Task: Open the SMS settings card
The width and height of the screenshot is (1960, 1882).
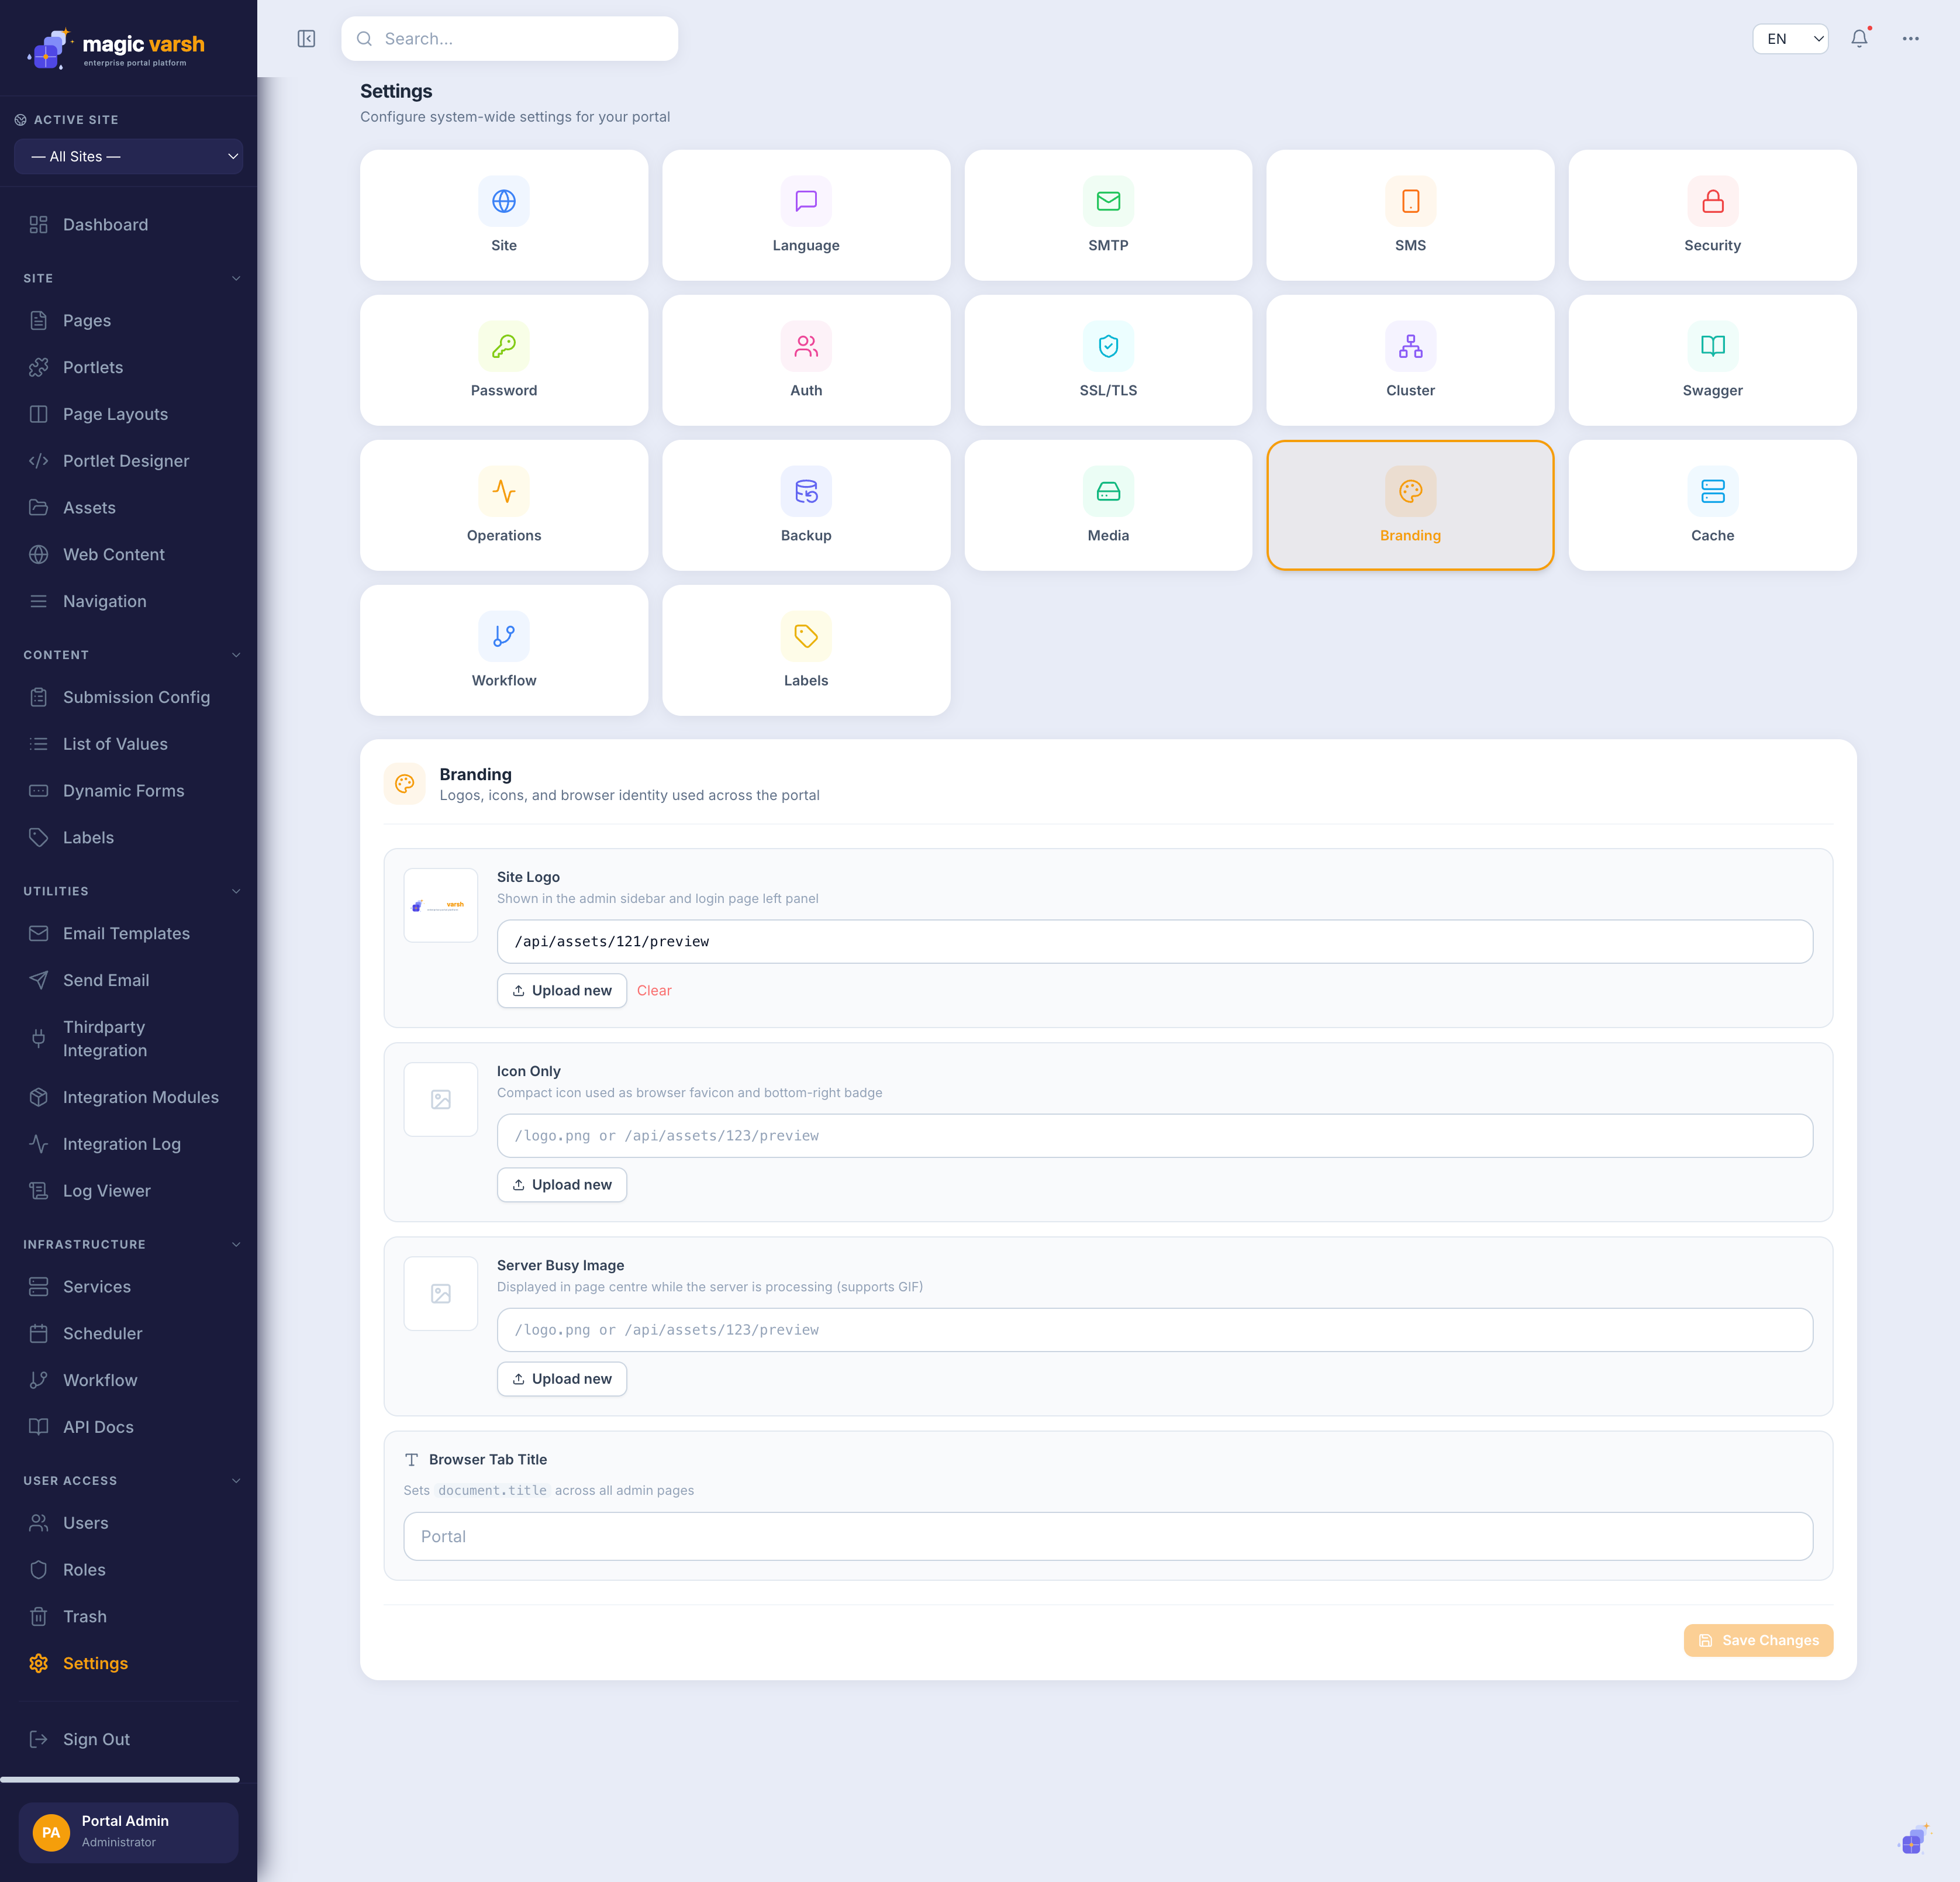Action: [x=1410, y=215]
